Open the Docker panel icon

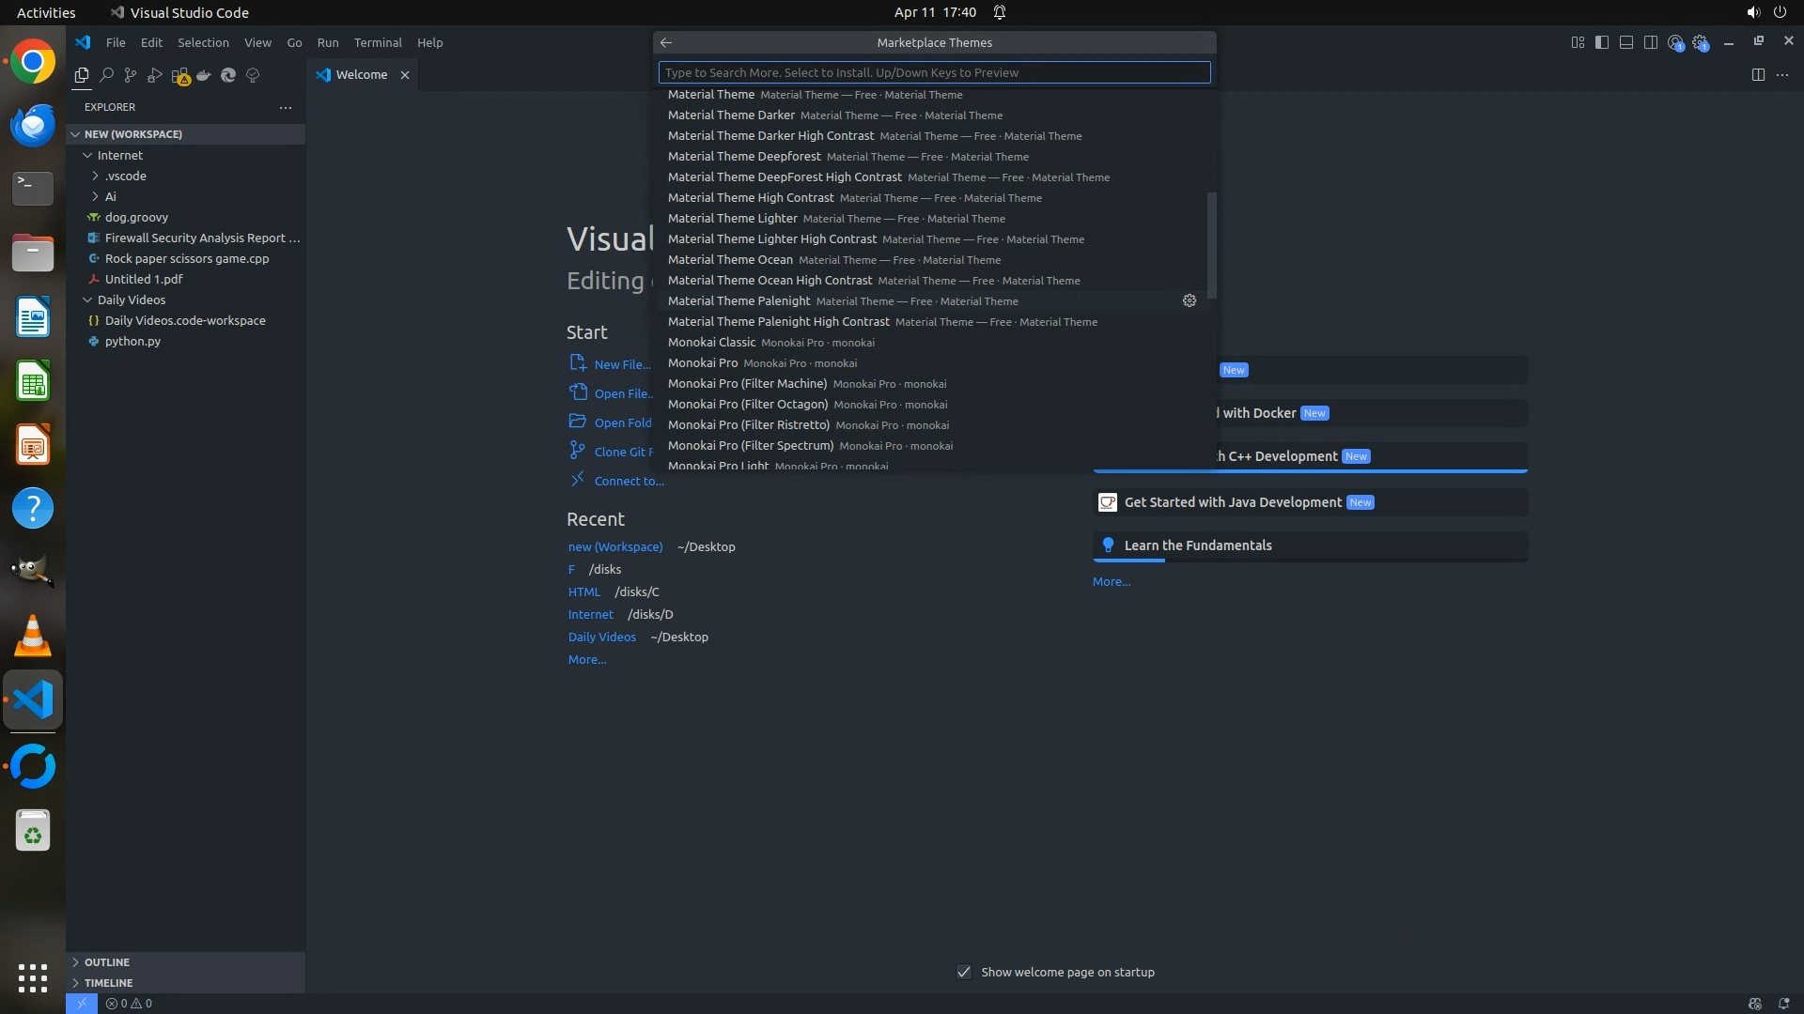[x=204, y=75]
